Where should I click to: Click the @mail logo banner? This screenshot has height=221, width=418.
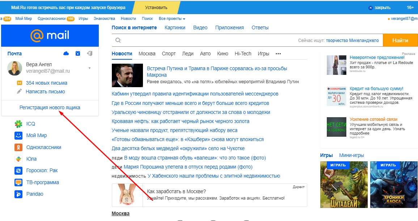coord(50,35)
